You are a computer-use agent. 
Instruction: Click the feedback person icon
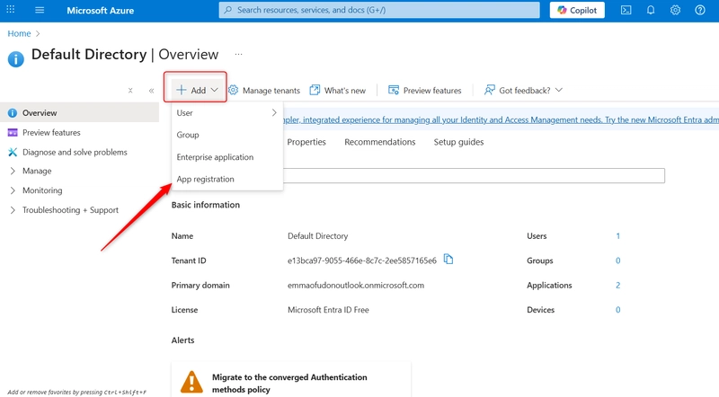click(489, 90)
